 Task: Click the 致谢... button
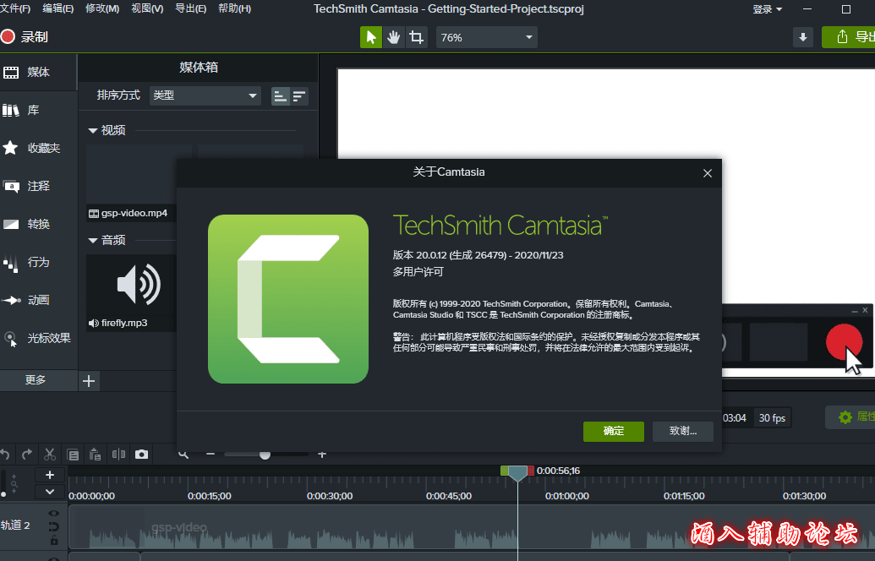pyautogui.click(x=683, y=431)
